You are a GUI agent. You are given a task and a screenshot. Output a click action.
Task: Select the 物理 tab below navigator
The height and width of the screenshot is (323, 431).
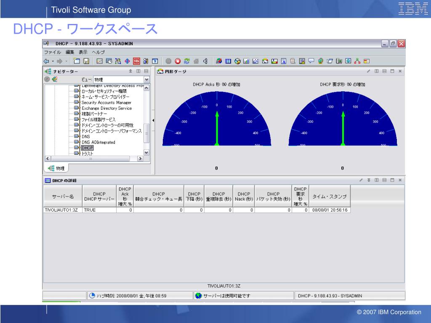coord(56,168)
